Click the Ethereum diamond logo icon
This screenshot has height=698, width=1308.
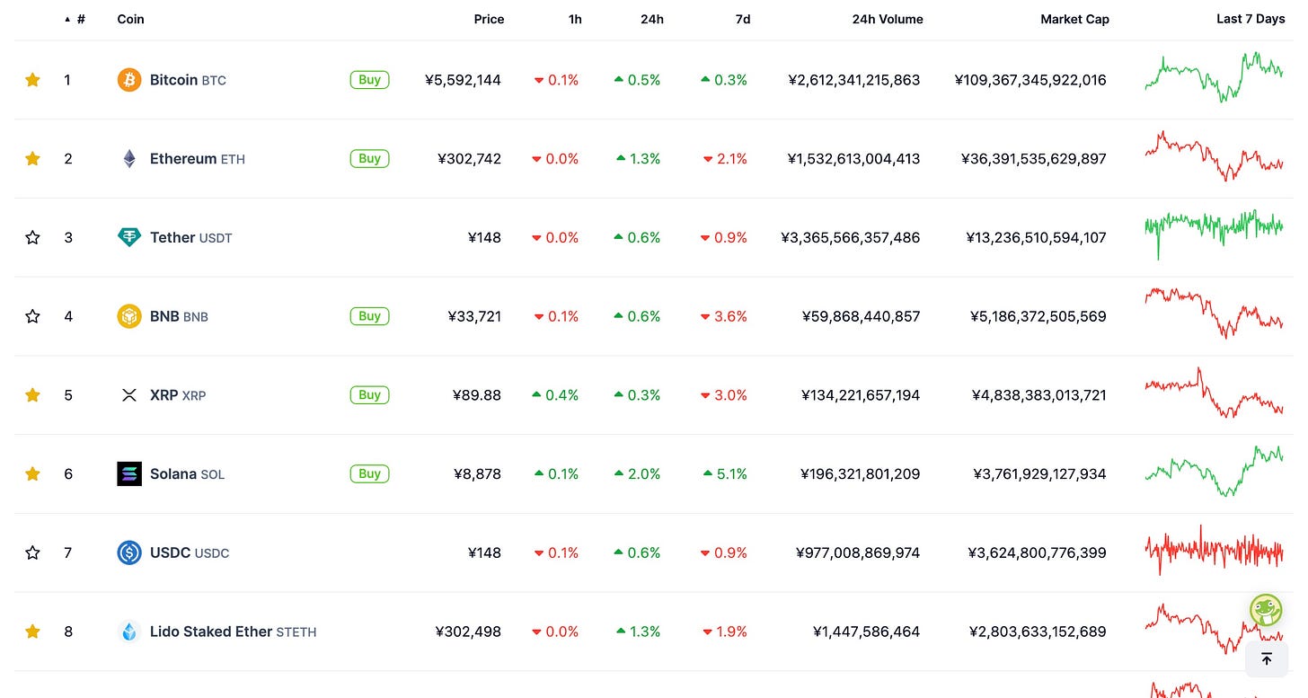(x=129, y=159)
